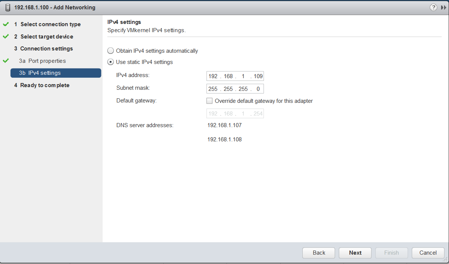Select step 3b IPv4 settings
This screenshot has width=449, height=264.
pos(56,73)
